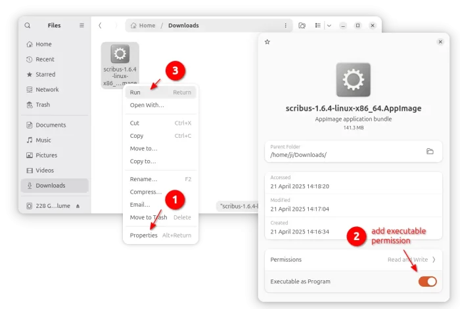Click the Accessed date 21 April 2025 14:18:20
Viewport: 460px width, 309px height.
click(300, 186)
